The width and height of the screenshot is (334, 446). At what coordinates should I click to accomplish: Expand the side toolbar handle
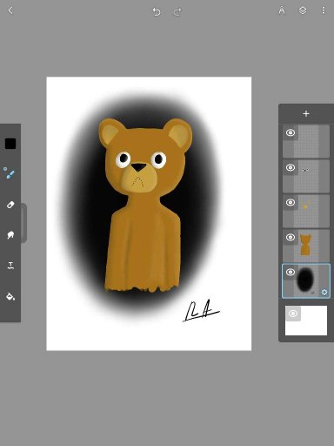[x=23, y=223]
